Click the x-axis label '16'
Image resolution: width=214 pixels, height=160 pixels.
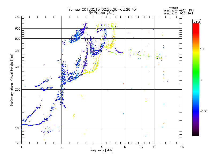(182, 147)
